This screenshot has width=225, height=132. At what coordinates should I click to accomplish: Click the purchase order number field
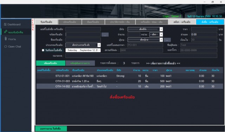(83, 29)
